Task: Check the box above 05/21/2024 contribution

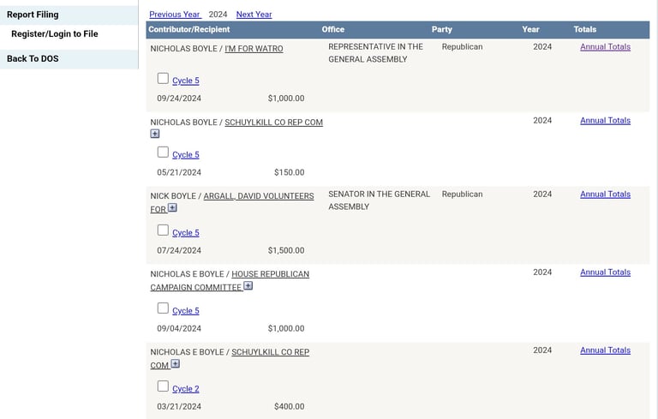Action: [163, 152]
